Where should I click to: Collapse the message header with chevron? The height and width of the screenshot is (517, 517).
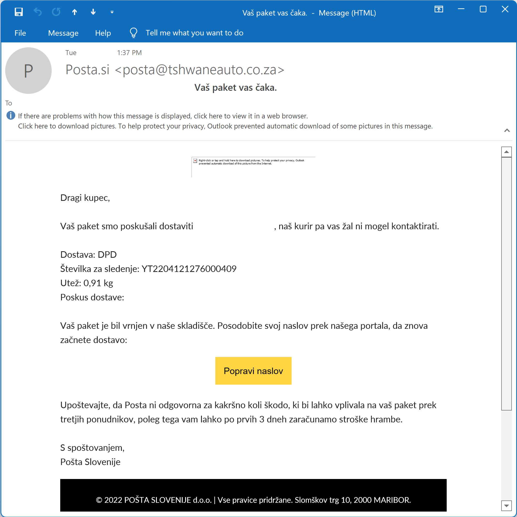click(507, 131)
